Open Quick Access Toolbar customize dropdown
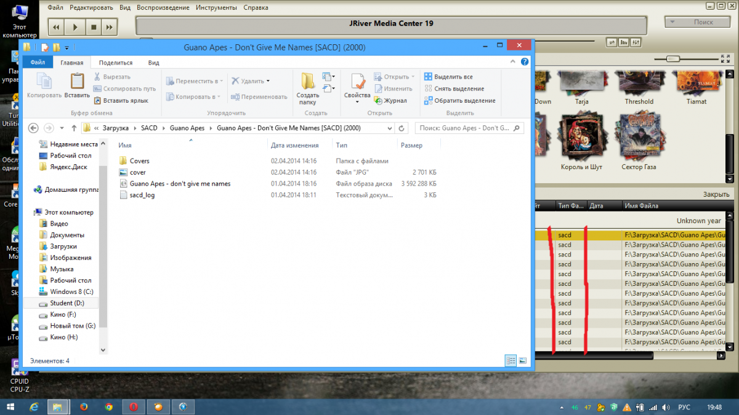The image size is (739, 415). pyautogui.click(x=67, y=47)
